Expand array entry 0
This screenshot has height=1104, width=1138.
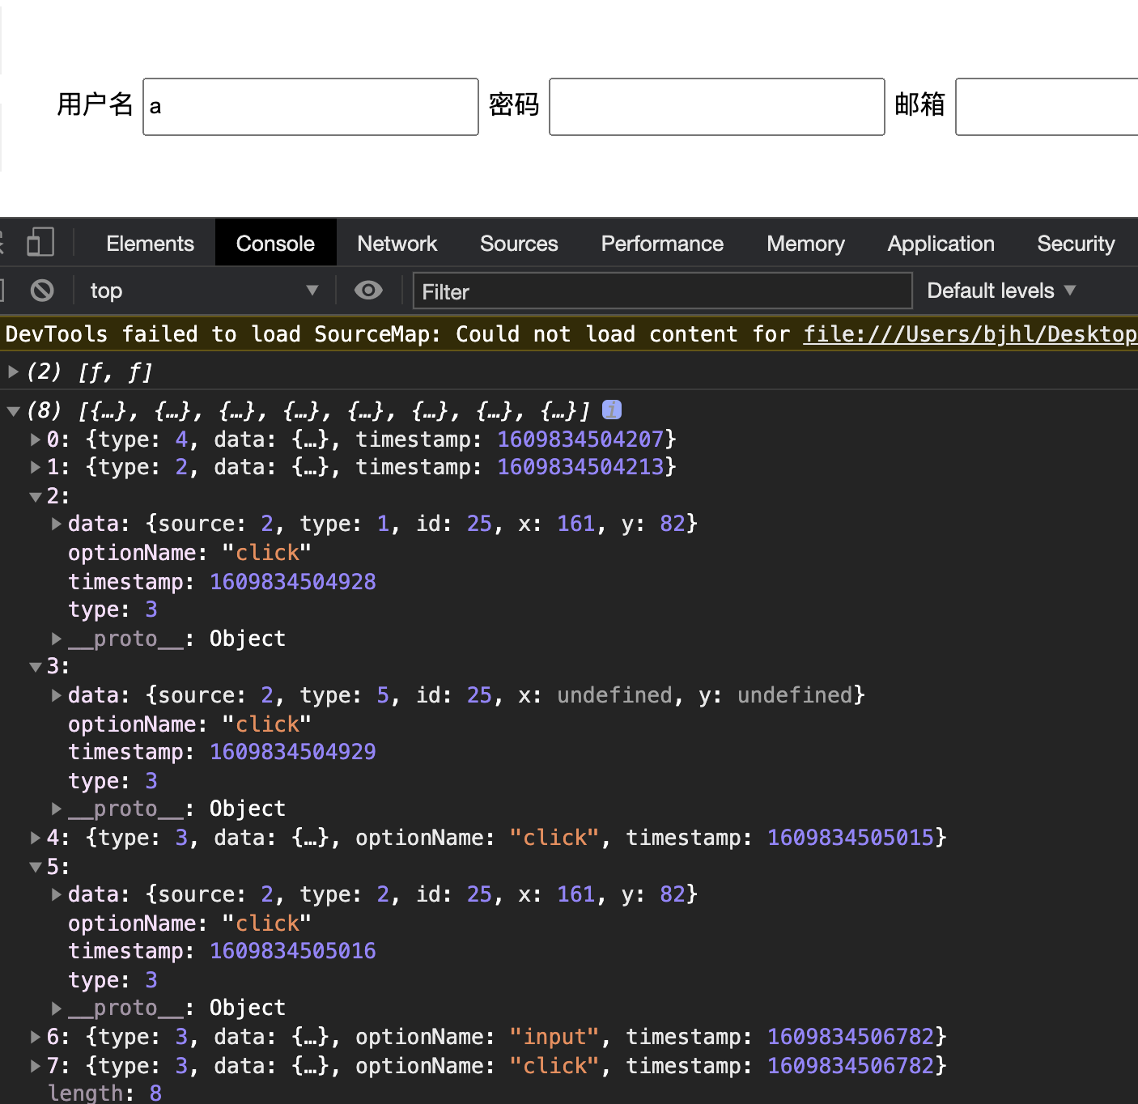pos(35,439)
